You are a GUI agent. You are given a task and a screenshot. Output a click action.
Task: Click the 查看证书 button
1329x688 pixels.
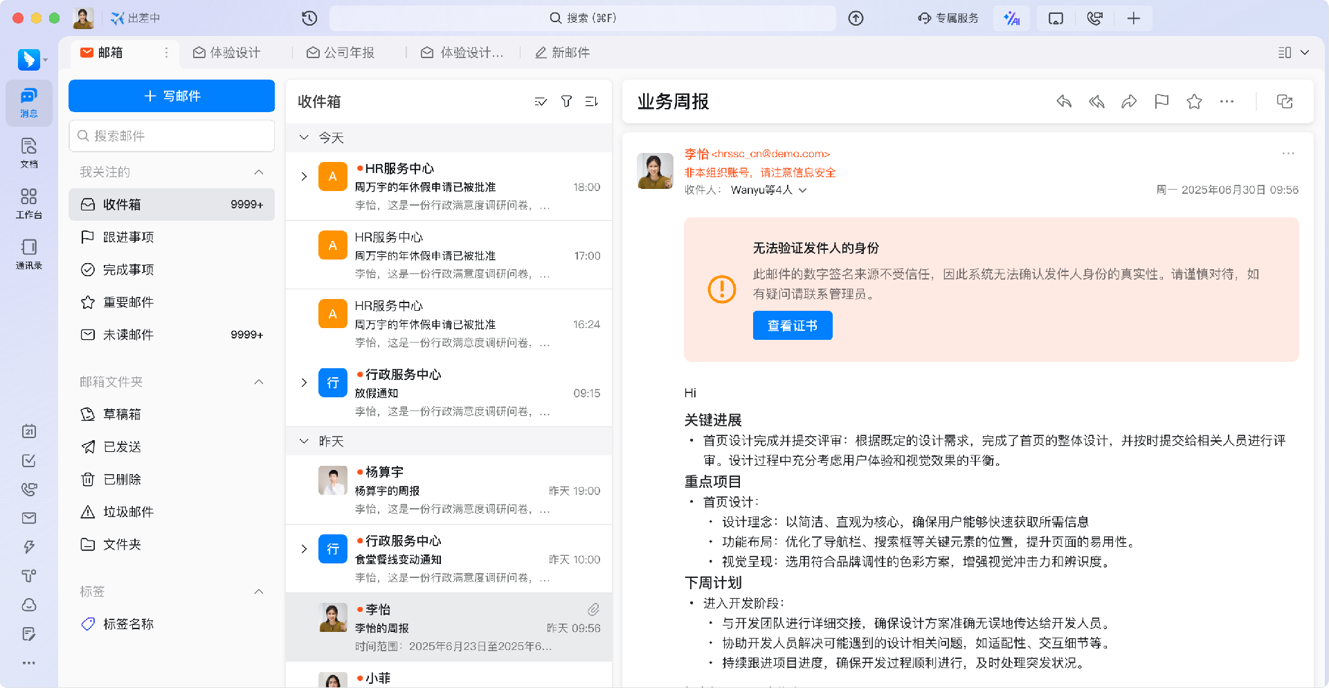[793, 325]
